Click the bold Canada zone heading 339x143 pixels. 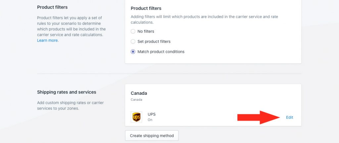pyautogui.click(x=139, y=93)
